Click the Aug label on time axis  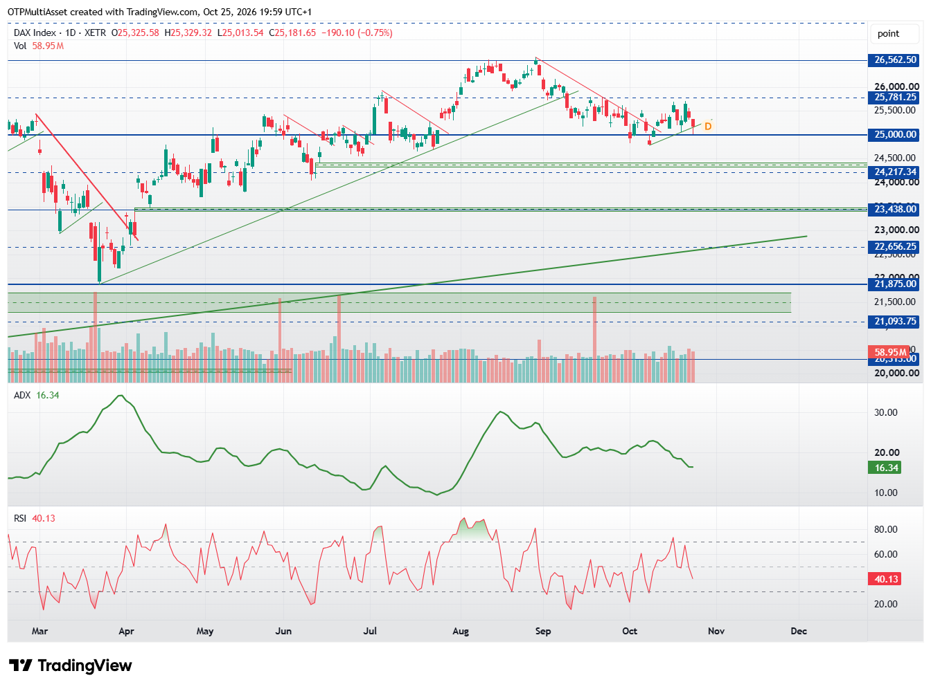[x=461, y=631]
